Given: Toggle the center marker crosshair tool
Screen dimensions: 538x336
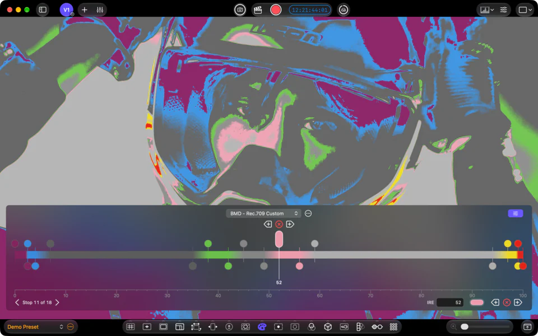Looking at the screenshot, I should tap(147, 326).
